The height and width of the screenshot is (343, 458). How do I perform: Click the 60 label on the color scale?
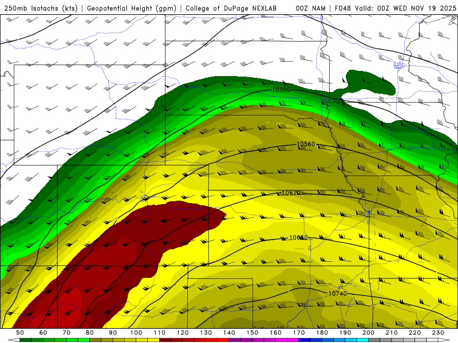43,333
